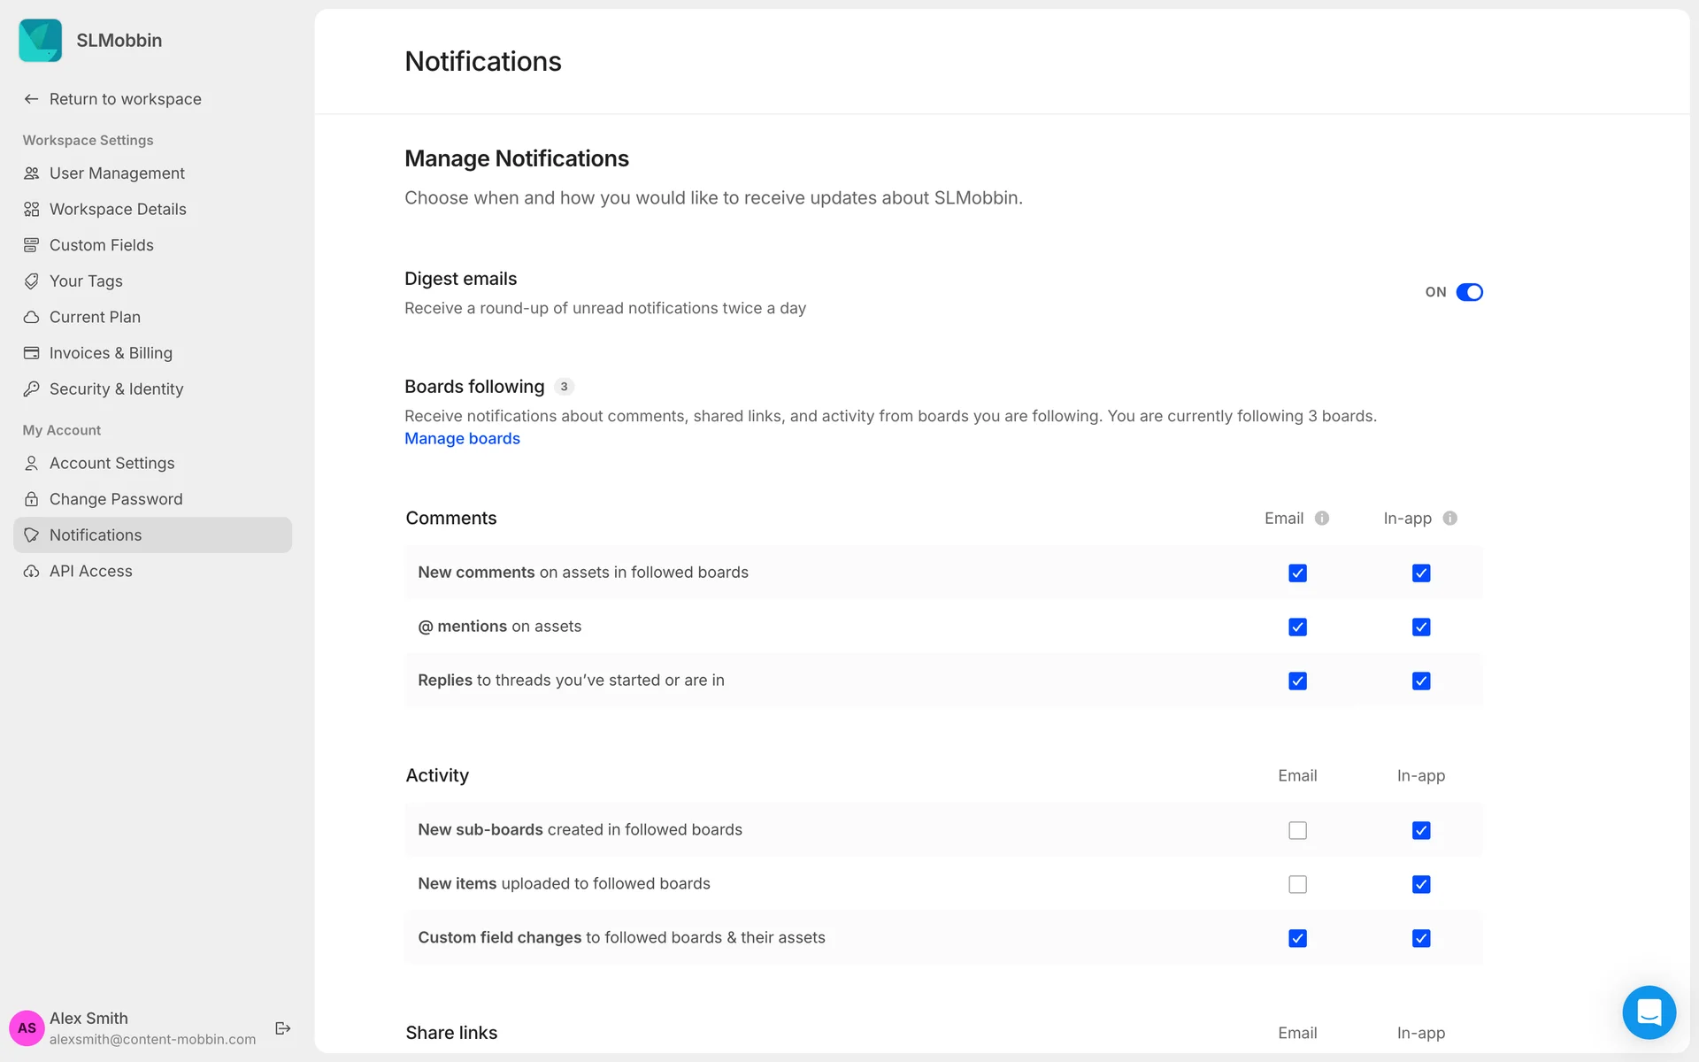Enable Email for New items uploaded
Screen dimensions: 1699x1062
1297,884
